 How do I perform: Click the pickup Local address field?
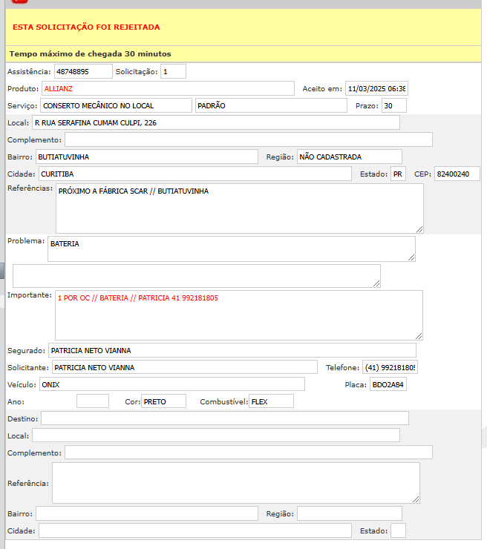pos(215,122)
